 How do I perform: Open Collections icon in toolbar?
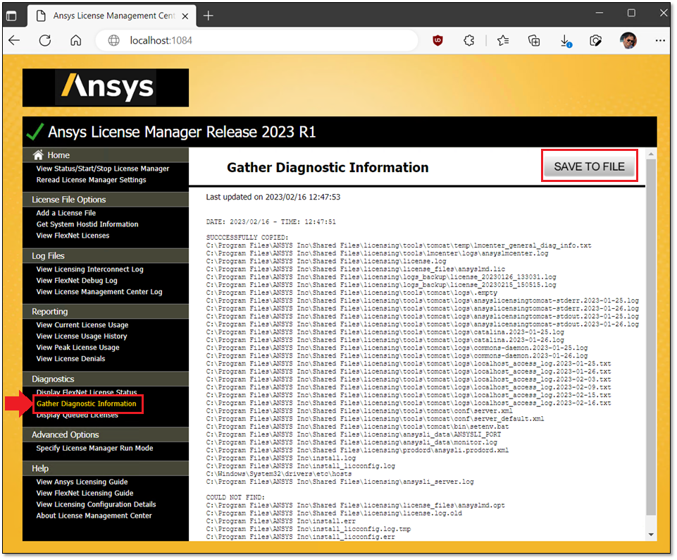coord(534,41)
